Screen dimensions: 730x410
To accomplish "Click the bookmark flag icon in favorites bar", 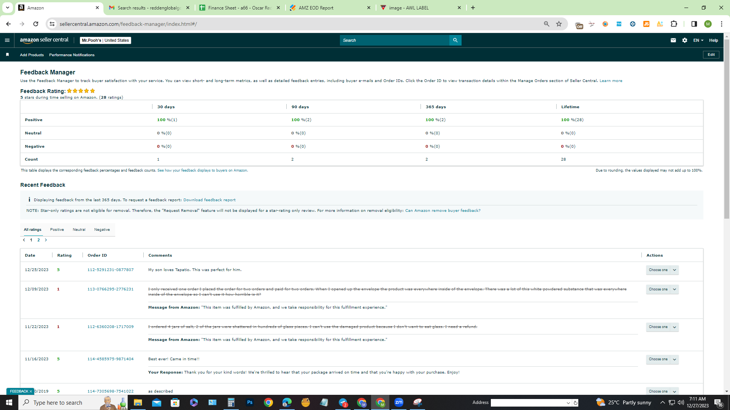I will [x=7, y=55].
